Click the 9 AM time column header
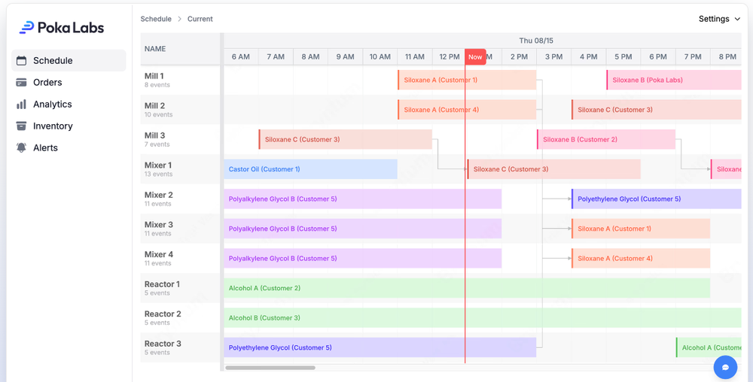The height and width of the screenshot is (382, 753). tap(346, 56)
